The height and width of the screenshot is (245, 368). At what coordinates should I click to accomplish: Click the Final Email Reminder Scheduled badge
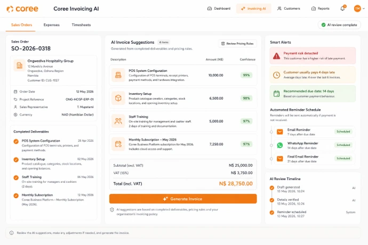tap(343, 158)
